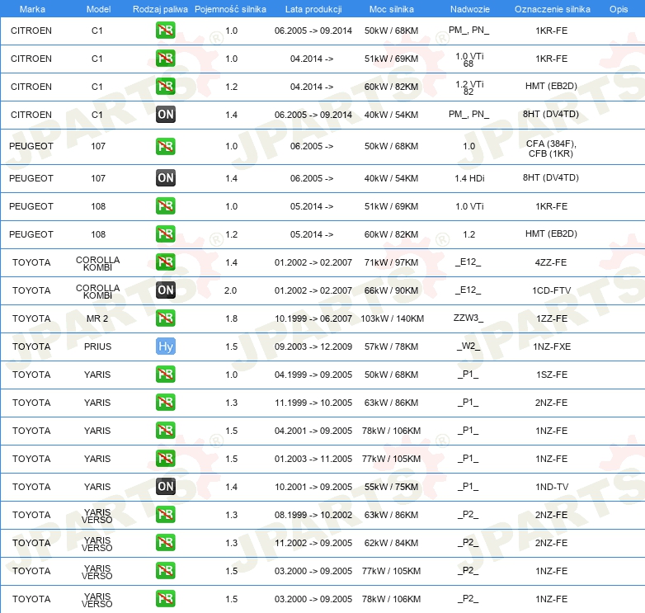Click the petrol icon for Peugeot 107 1.0
This screenshot has width=645, height=613.
(x=165, y=146)
